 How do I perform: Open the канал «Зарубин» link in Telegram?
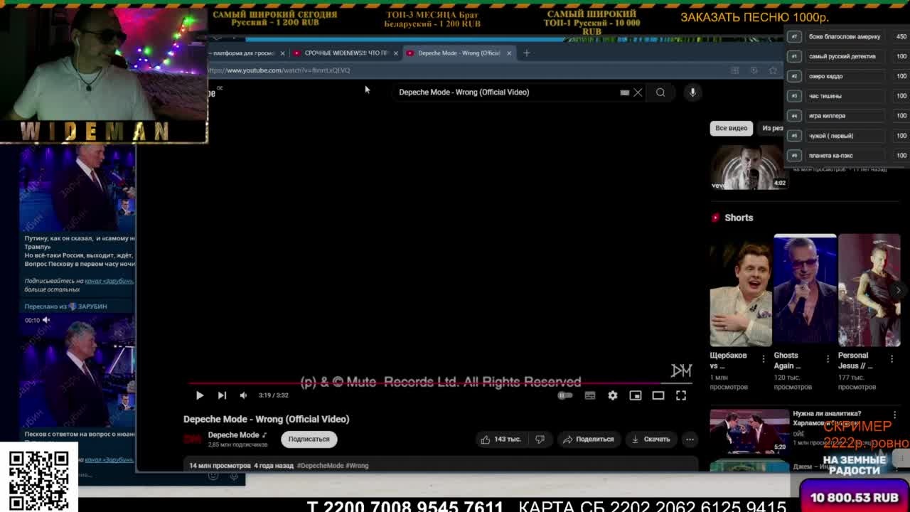109,281
